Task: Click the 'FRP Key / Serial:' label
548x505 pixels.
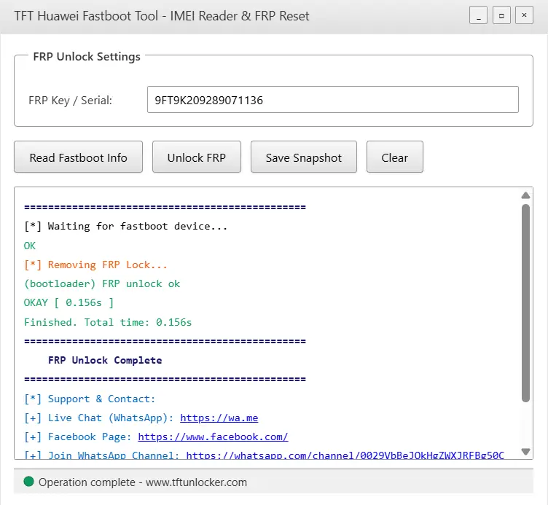Action: pyautogui.click(x=70, y=101)
